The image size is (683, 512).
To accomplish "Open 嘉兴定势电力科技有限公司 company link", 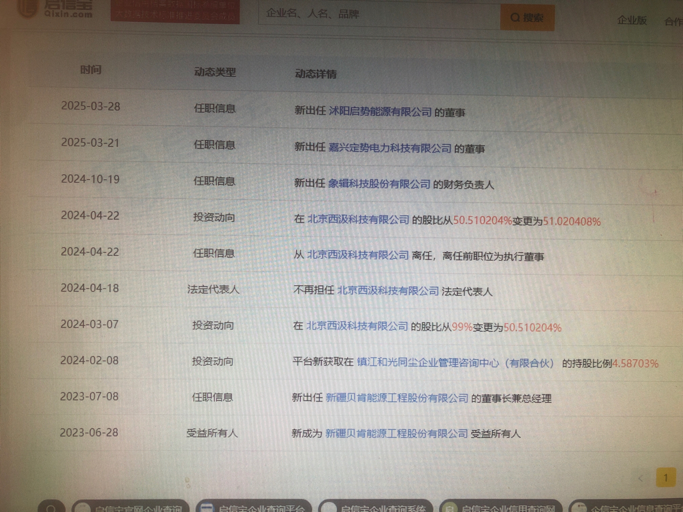I will point(390,148).
